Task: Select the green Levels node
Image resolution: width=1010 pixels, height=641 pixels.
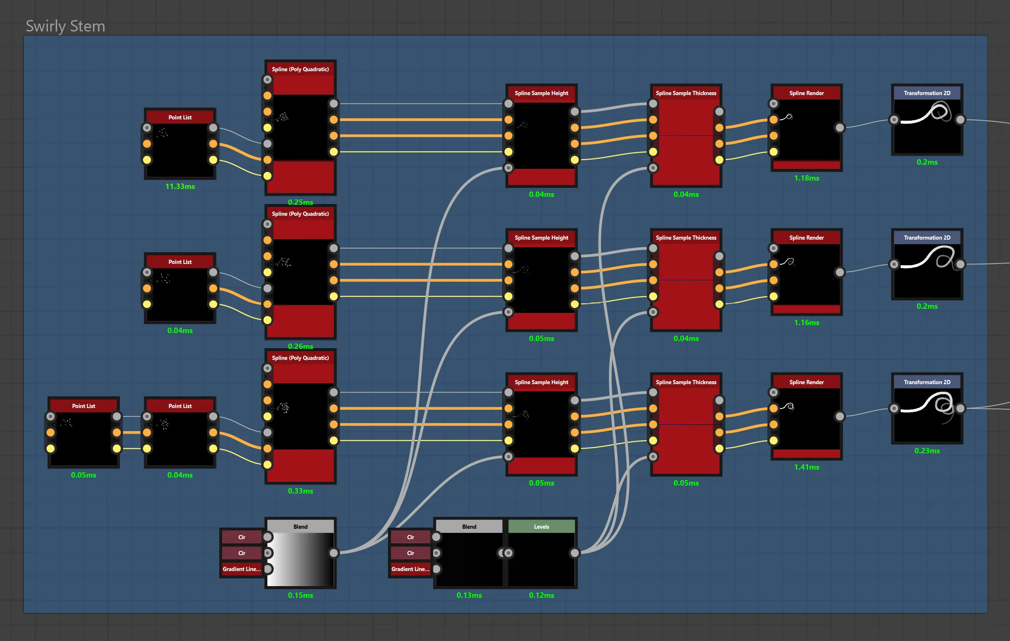Action: [x=541, y=553]
